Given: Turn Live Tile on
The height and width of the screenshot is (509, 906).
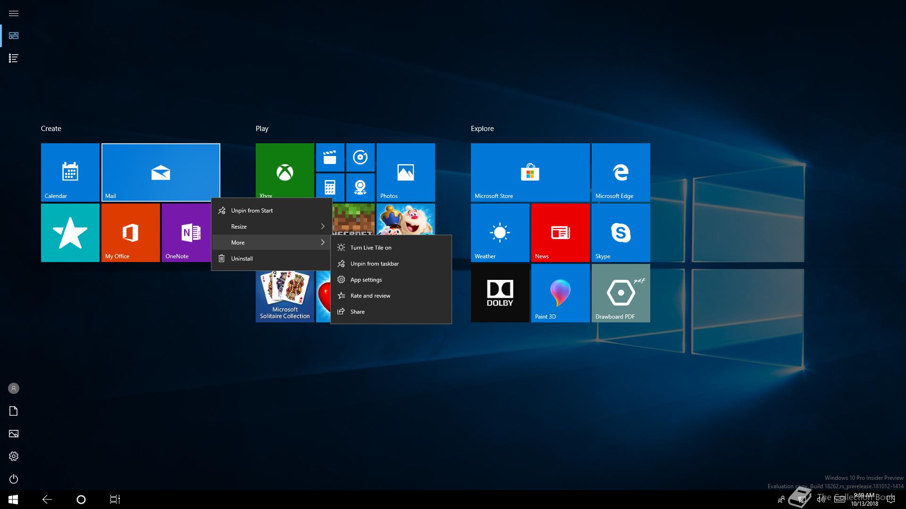Looking at the screenshot, I should point(391,247).
